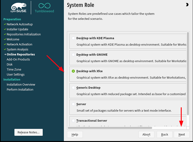The image size is (193, 142).
Task: Click the KDE Plasma description text
Action: coord(131,45)
